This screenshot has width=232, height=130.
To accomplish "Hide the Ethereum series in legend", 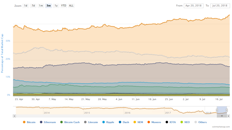I will click(48, 122).
